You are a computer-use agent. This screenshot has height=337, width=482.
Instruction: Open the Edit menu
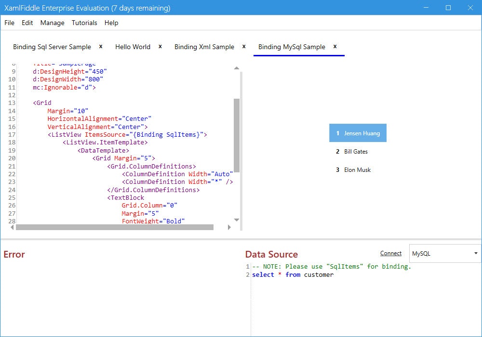click(x=27, y=23)
